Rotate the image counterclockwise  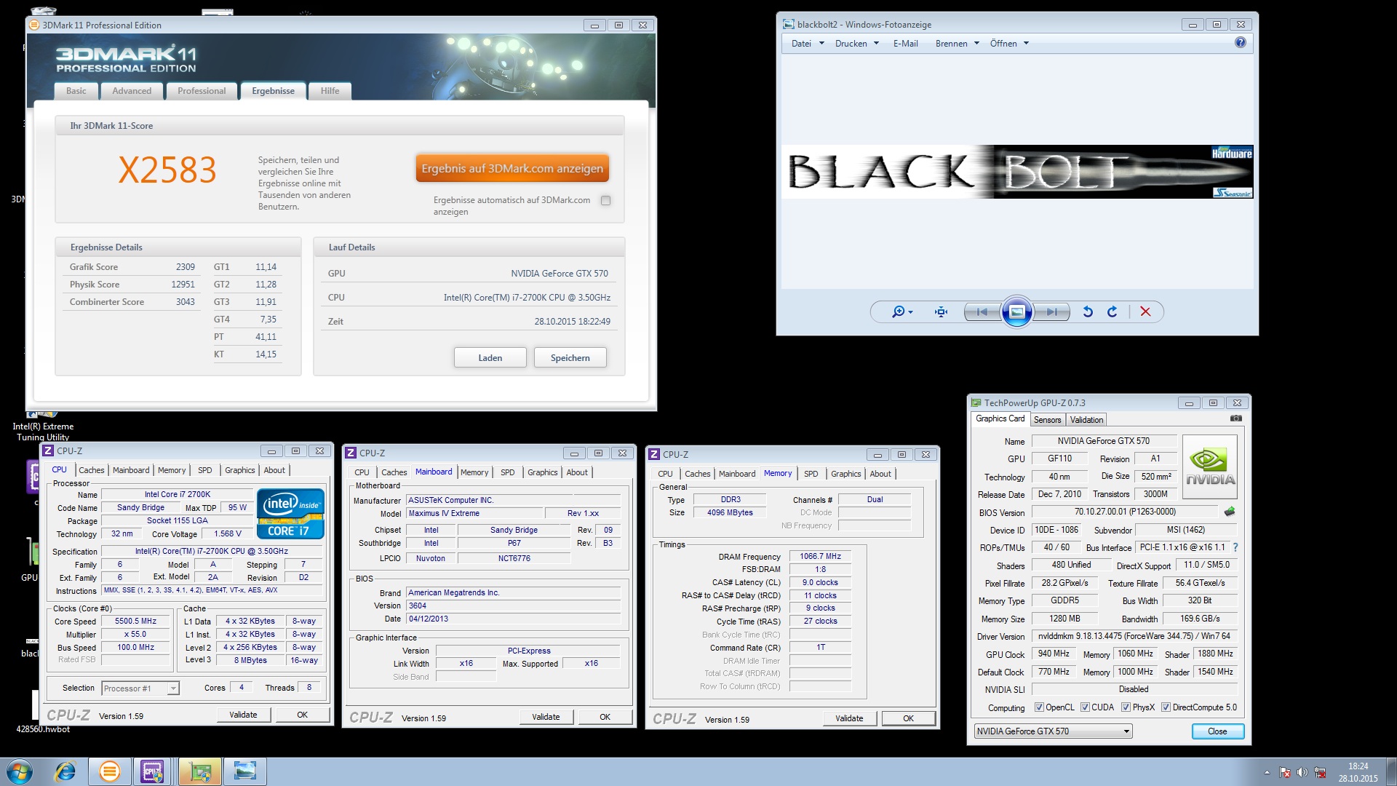coord(1088,311)
